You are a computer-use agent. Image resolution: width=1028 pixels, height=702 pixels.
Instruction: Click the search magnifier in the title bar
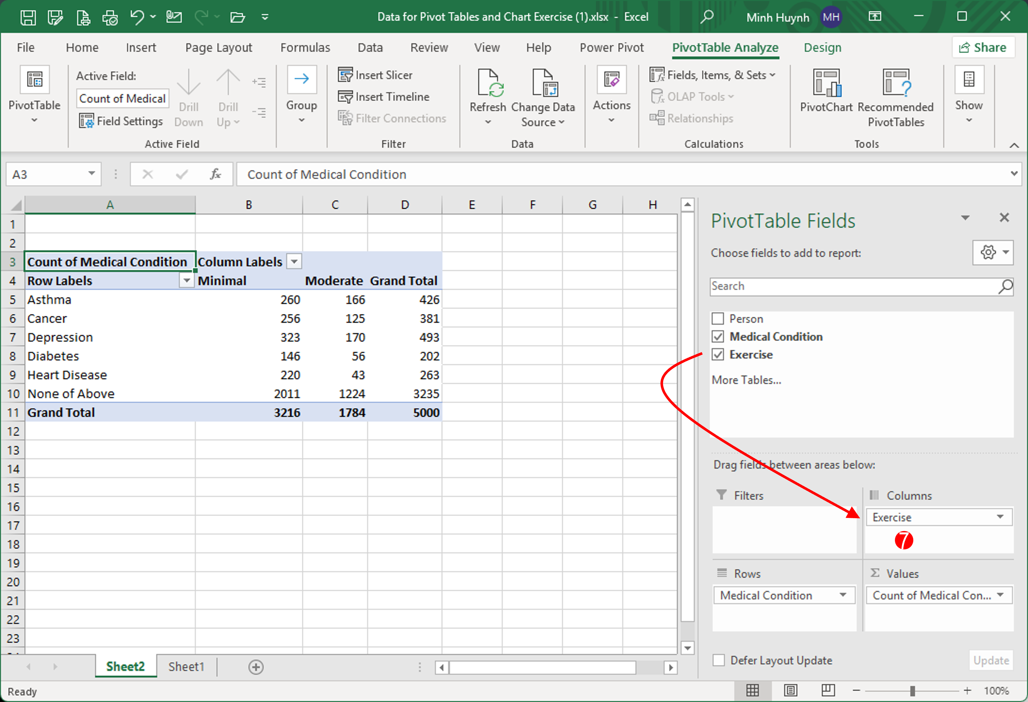[707, 17]
